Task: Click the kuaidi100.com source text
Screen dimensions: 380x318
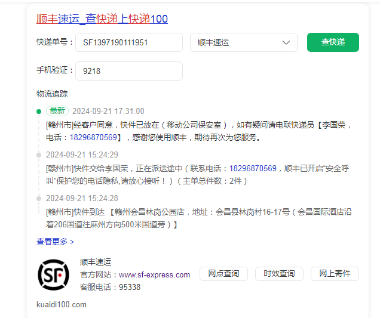Action: 62,305
